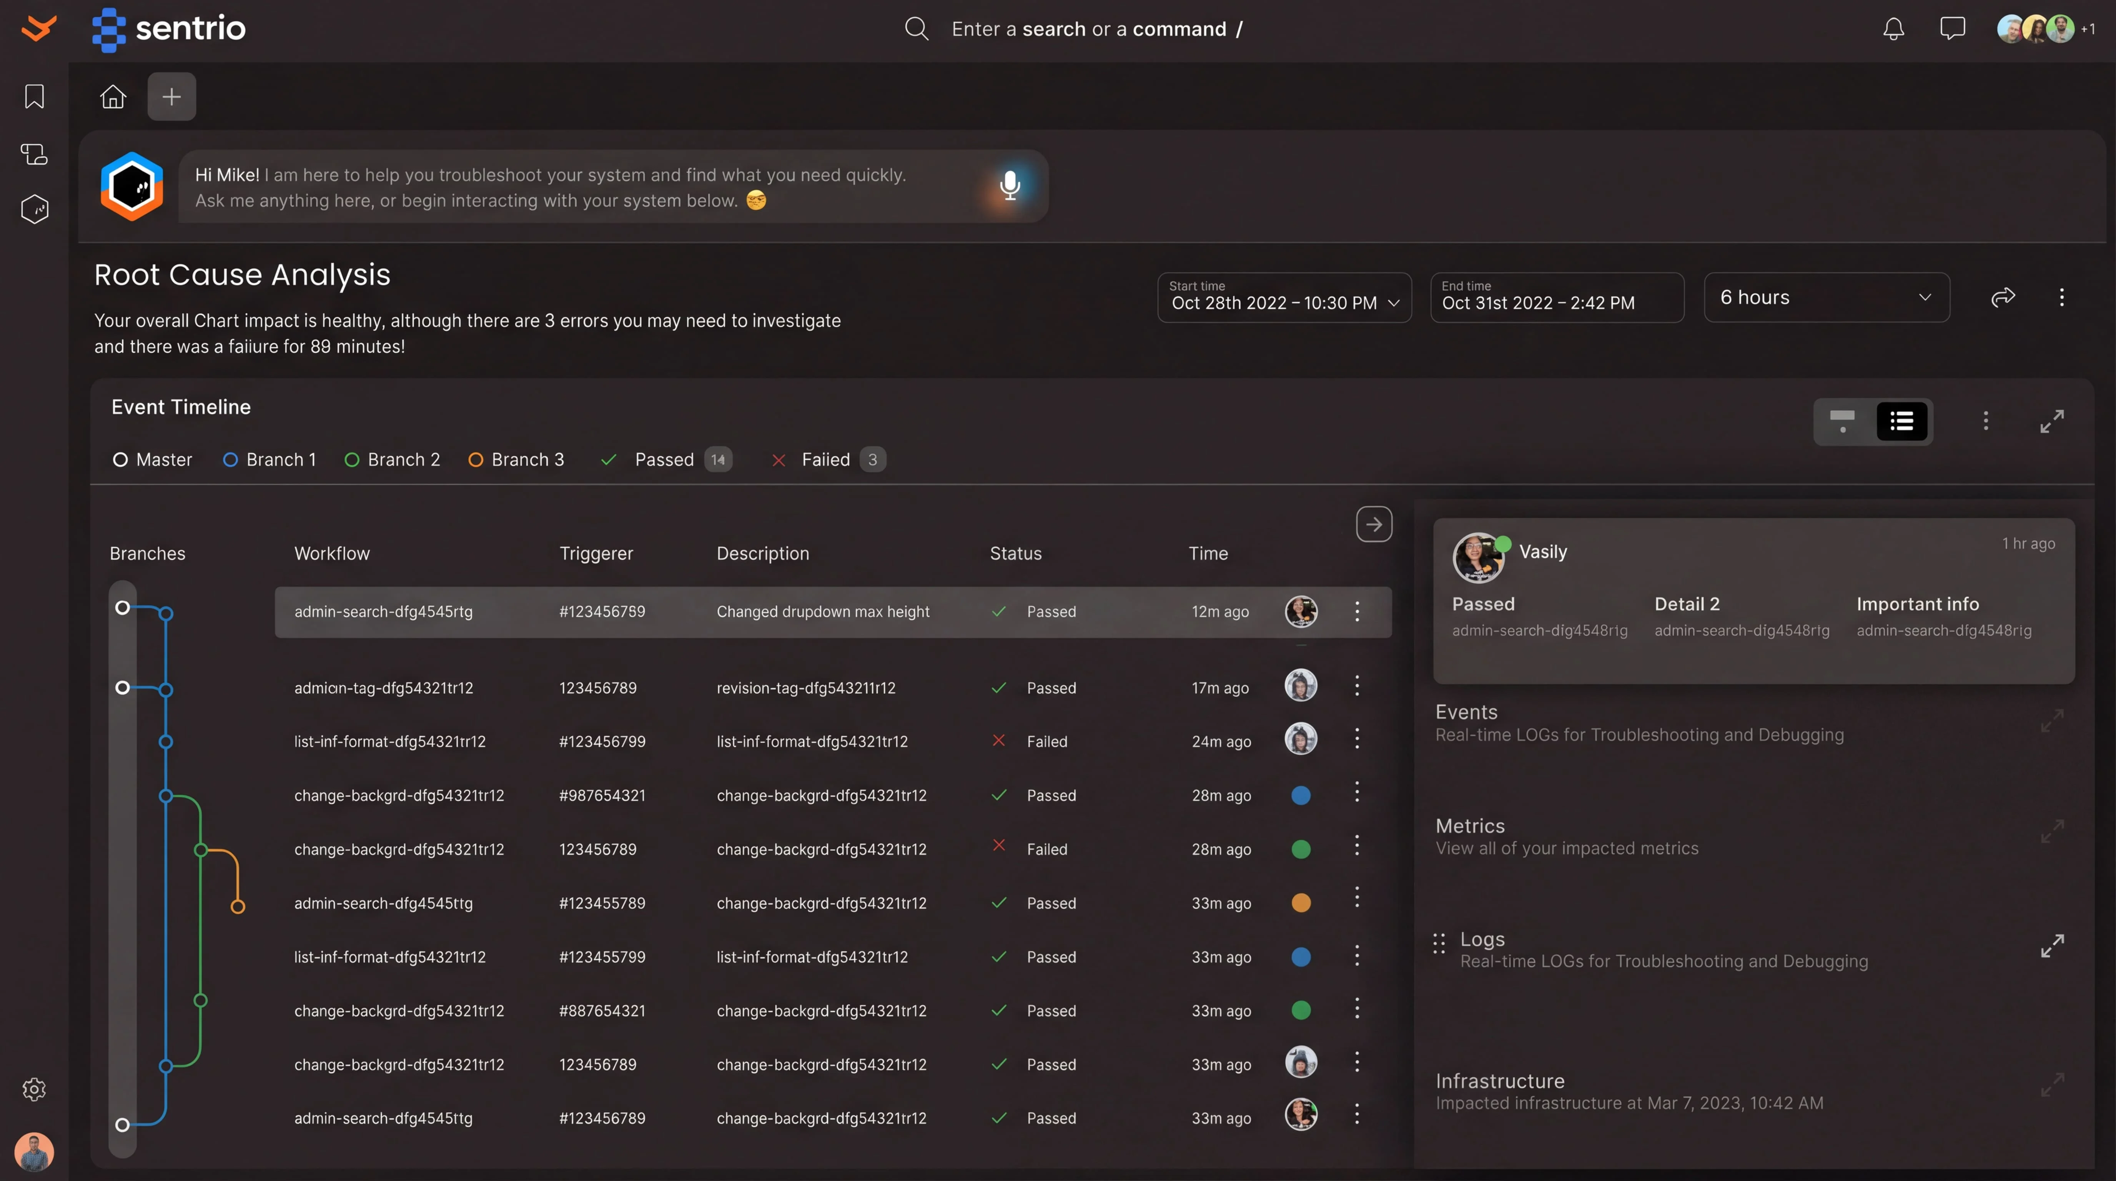Viewport: 2116px width, 1181px height.
Task: Click the search magnifier icon
Action: pos(917,29)
